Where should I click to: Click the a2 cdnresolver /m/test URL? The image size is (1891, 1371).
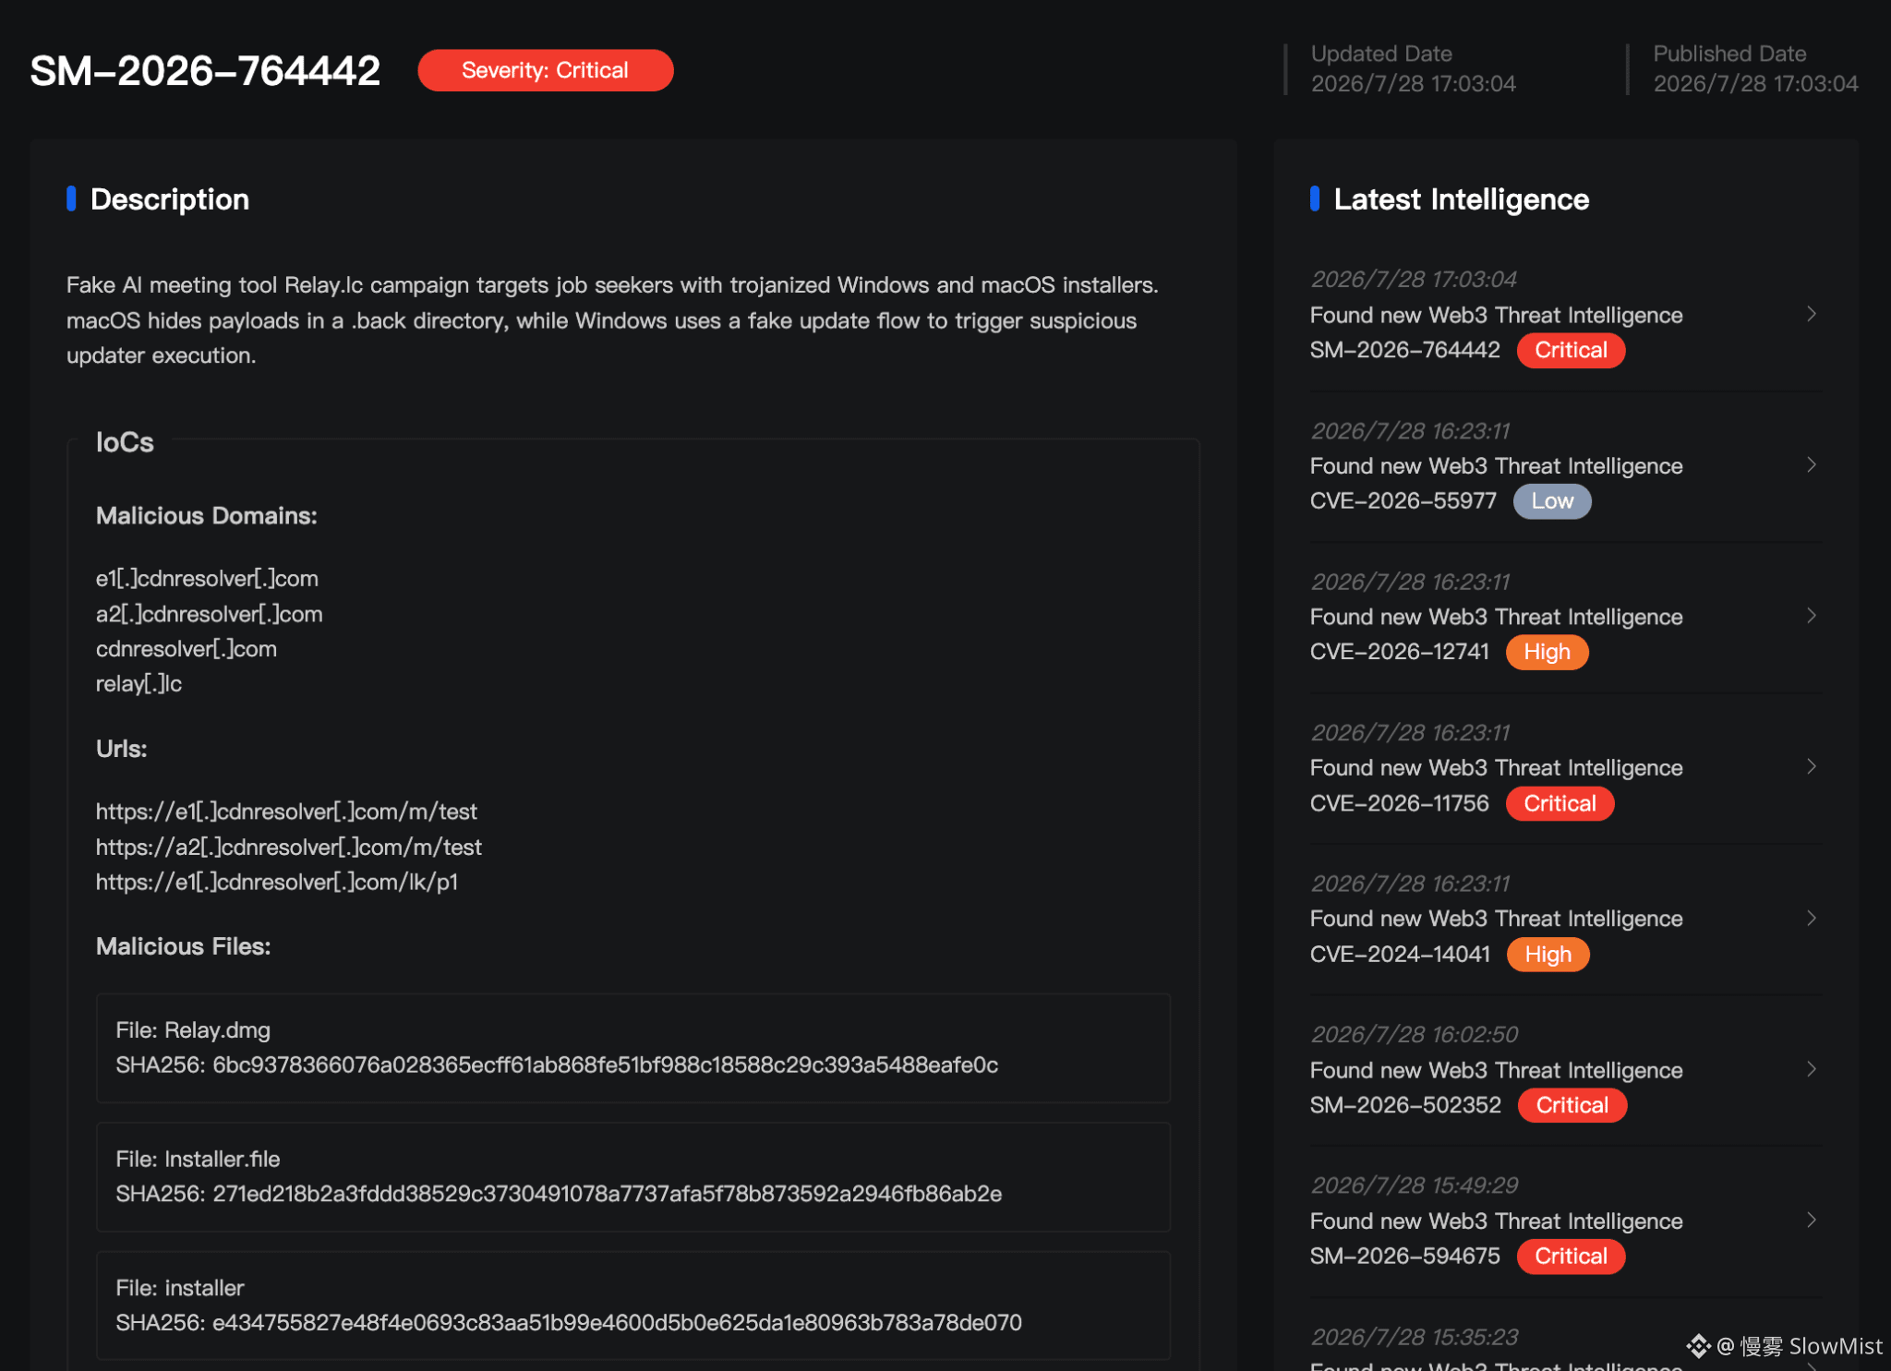tap(289, 847)
